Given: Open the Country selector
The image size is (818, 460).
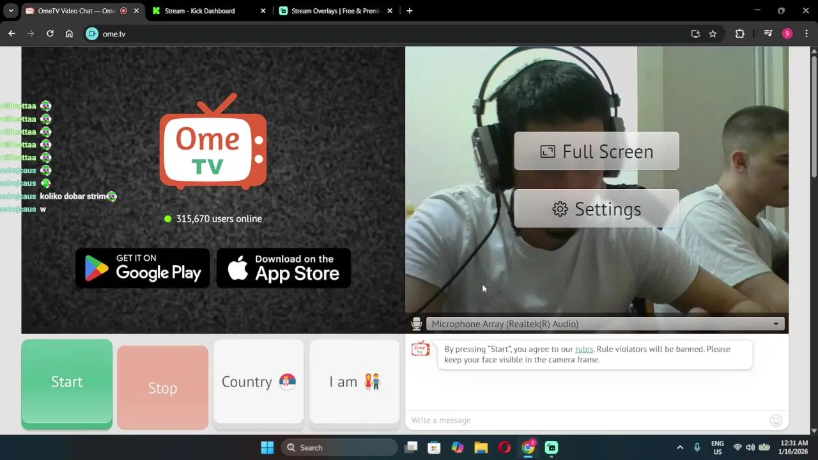Looking at the screenshot, I should coord(258,381).
